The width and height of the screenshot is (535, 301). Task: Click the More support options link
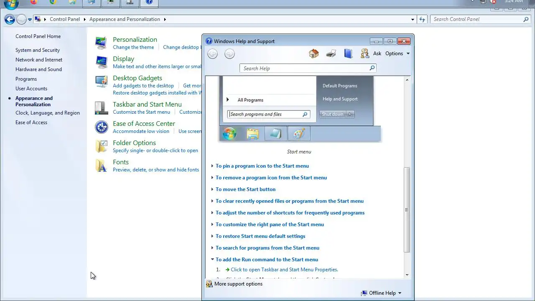click(x=238, y=284)
